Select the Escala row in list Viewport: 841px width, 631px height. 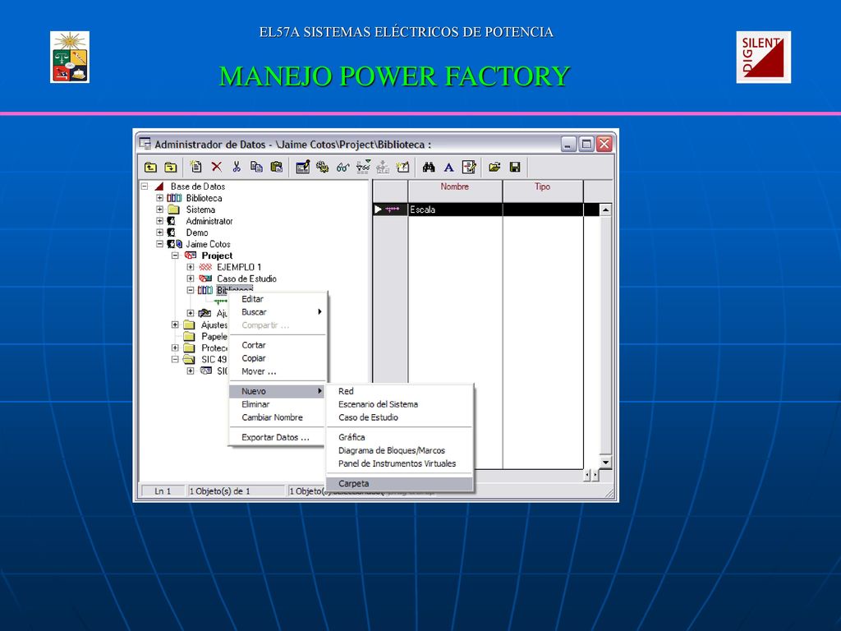tap(485, 210)
